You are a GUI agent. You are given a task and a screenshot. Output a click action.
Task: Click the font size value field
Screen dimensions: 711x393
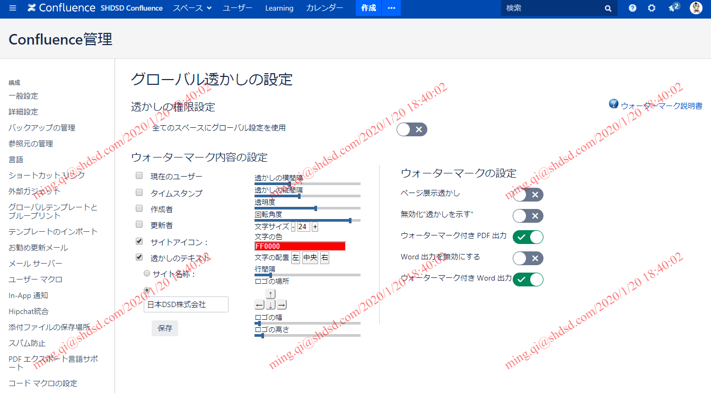click(304, 226)
